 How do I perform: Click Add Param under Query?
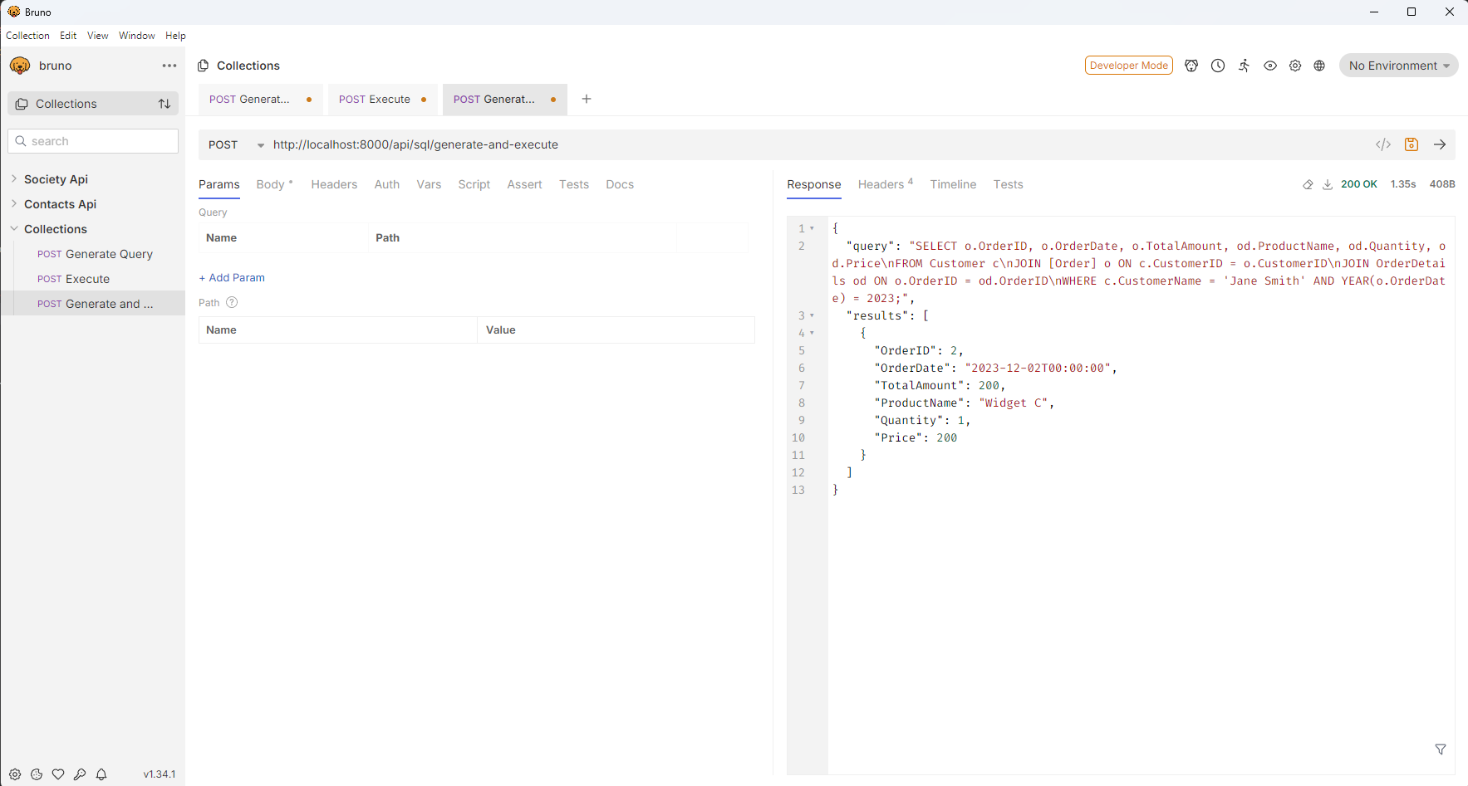(232, 277)
